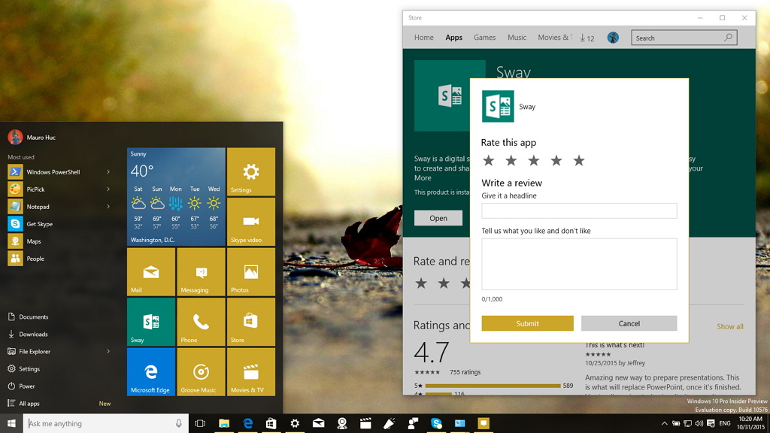Click the Open button to launch Sway

(438, 217)
